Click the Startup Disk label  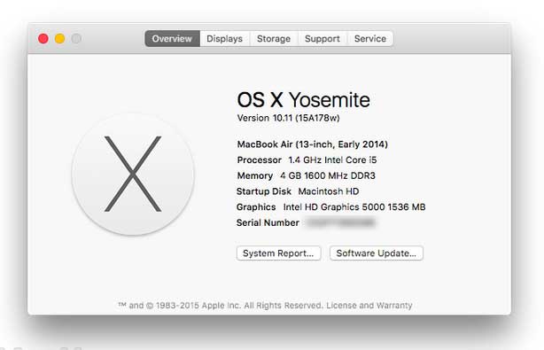(264, 191)
